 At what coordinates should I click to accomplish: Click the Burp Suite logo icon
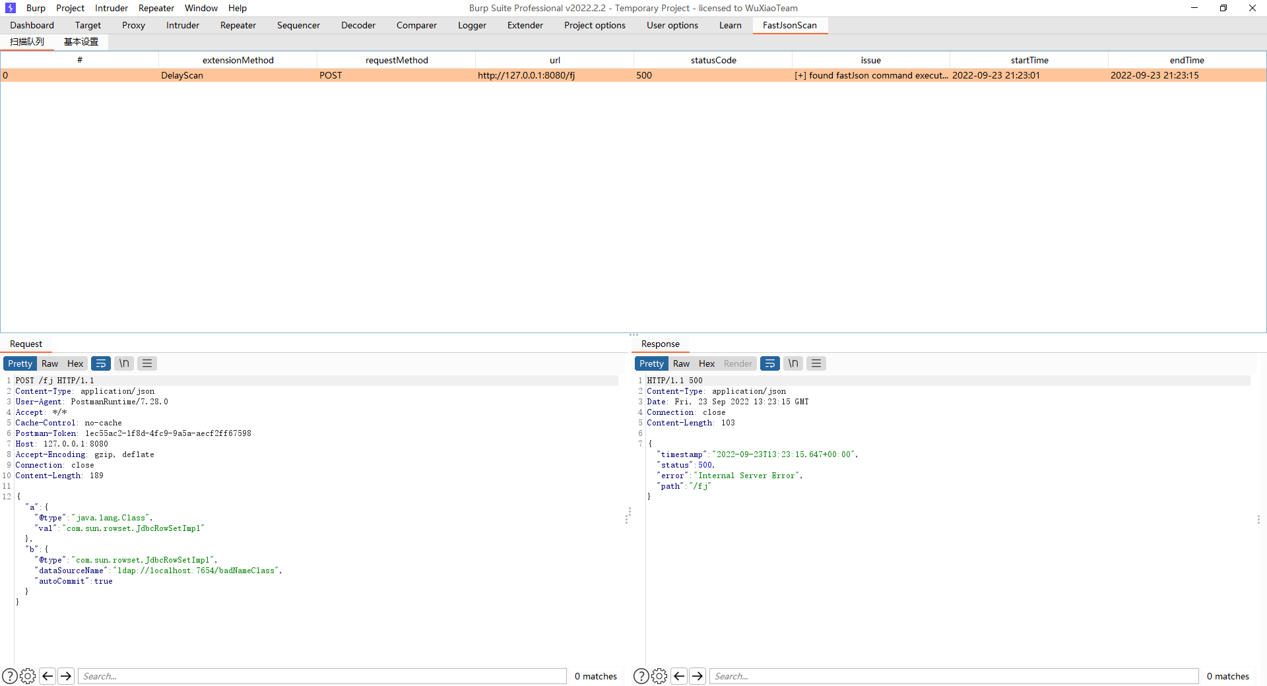[x=11, y=8]
